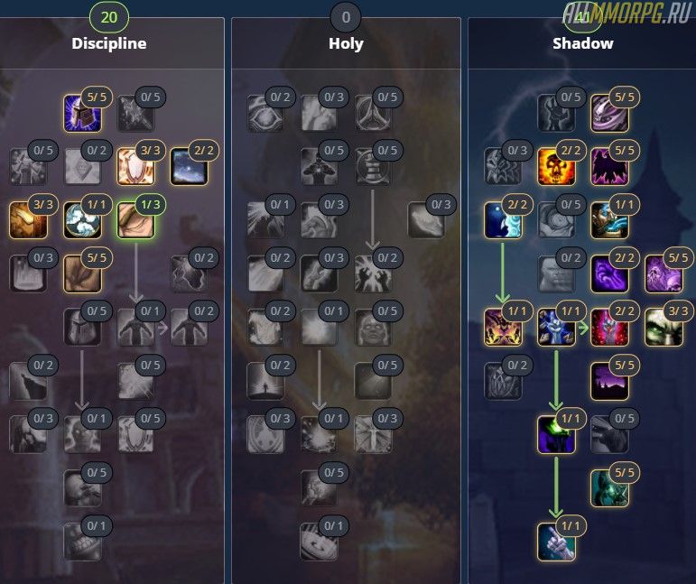Select the Holy tree top-left eye talent 0/2
The height and width of the screenshot is (584, 696).
tap(265, 114)
